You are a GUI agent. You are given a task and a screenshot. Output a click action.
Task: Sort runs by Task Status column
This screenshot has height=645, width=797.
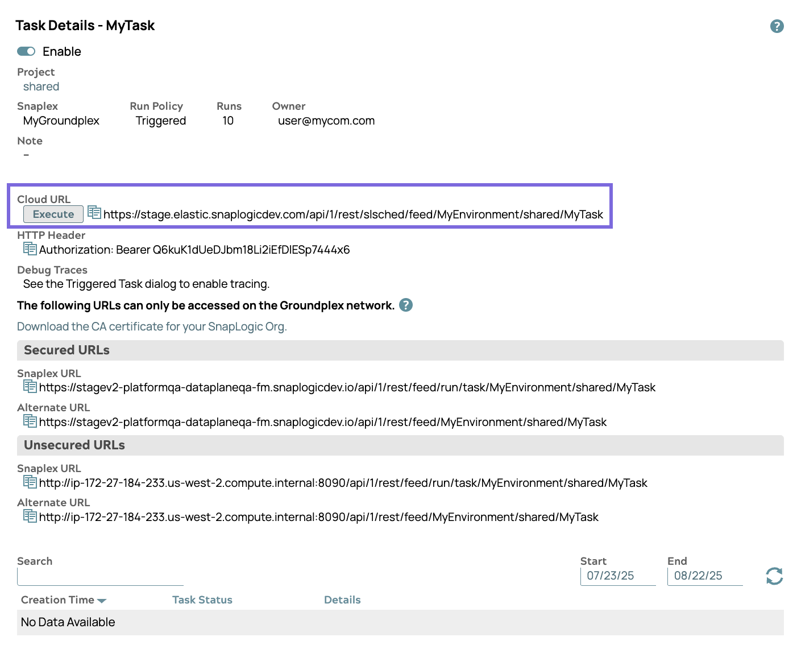click(202, 599)
